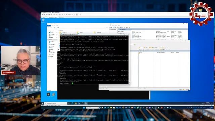Screen dimensions: 215x121
Task: Open the File menu in VMware Workstation
Action: (43, 14)
